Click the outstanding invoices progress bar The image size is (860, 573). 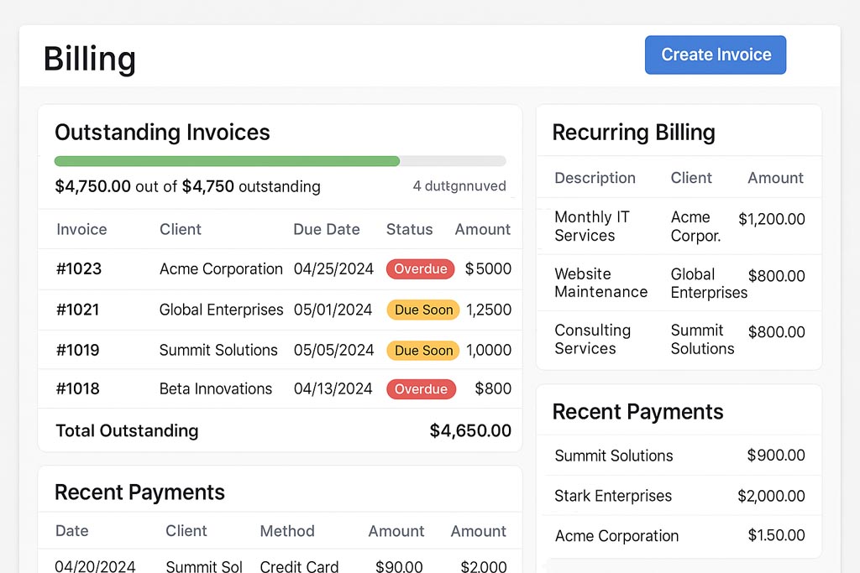(280, 161)
